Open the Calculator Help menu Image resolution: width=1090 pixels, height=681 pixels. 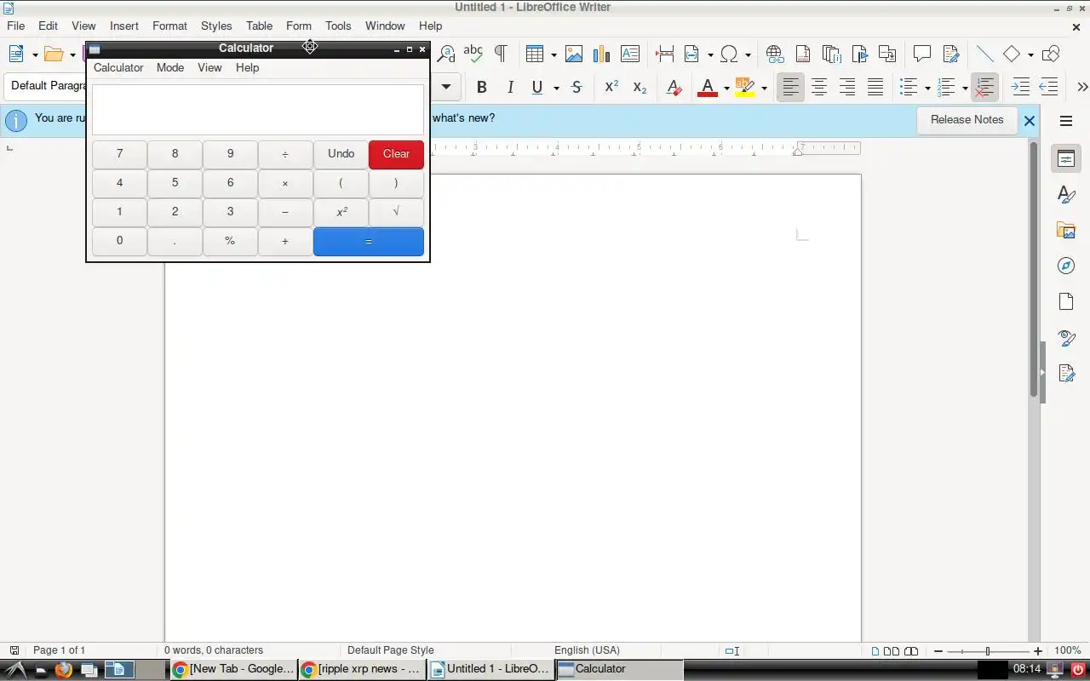point(248,67)
